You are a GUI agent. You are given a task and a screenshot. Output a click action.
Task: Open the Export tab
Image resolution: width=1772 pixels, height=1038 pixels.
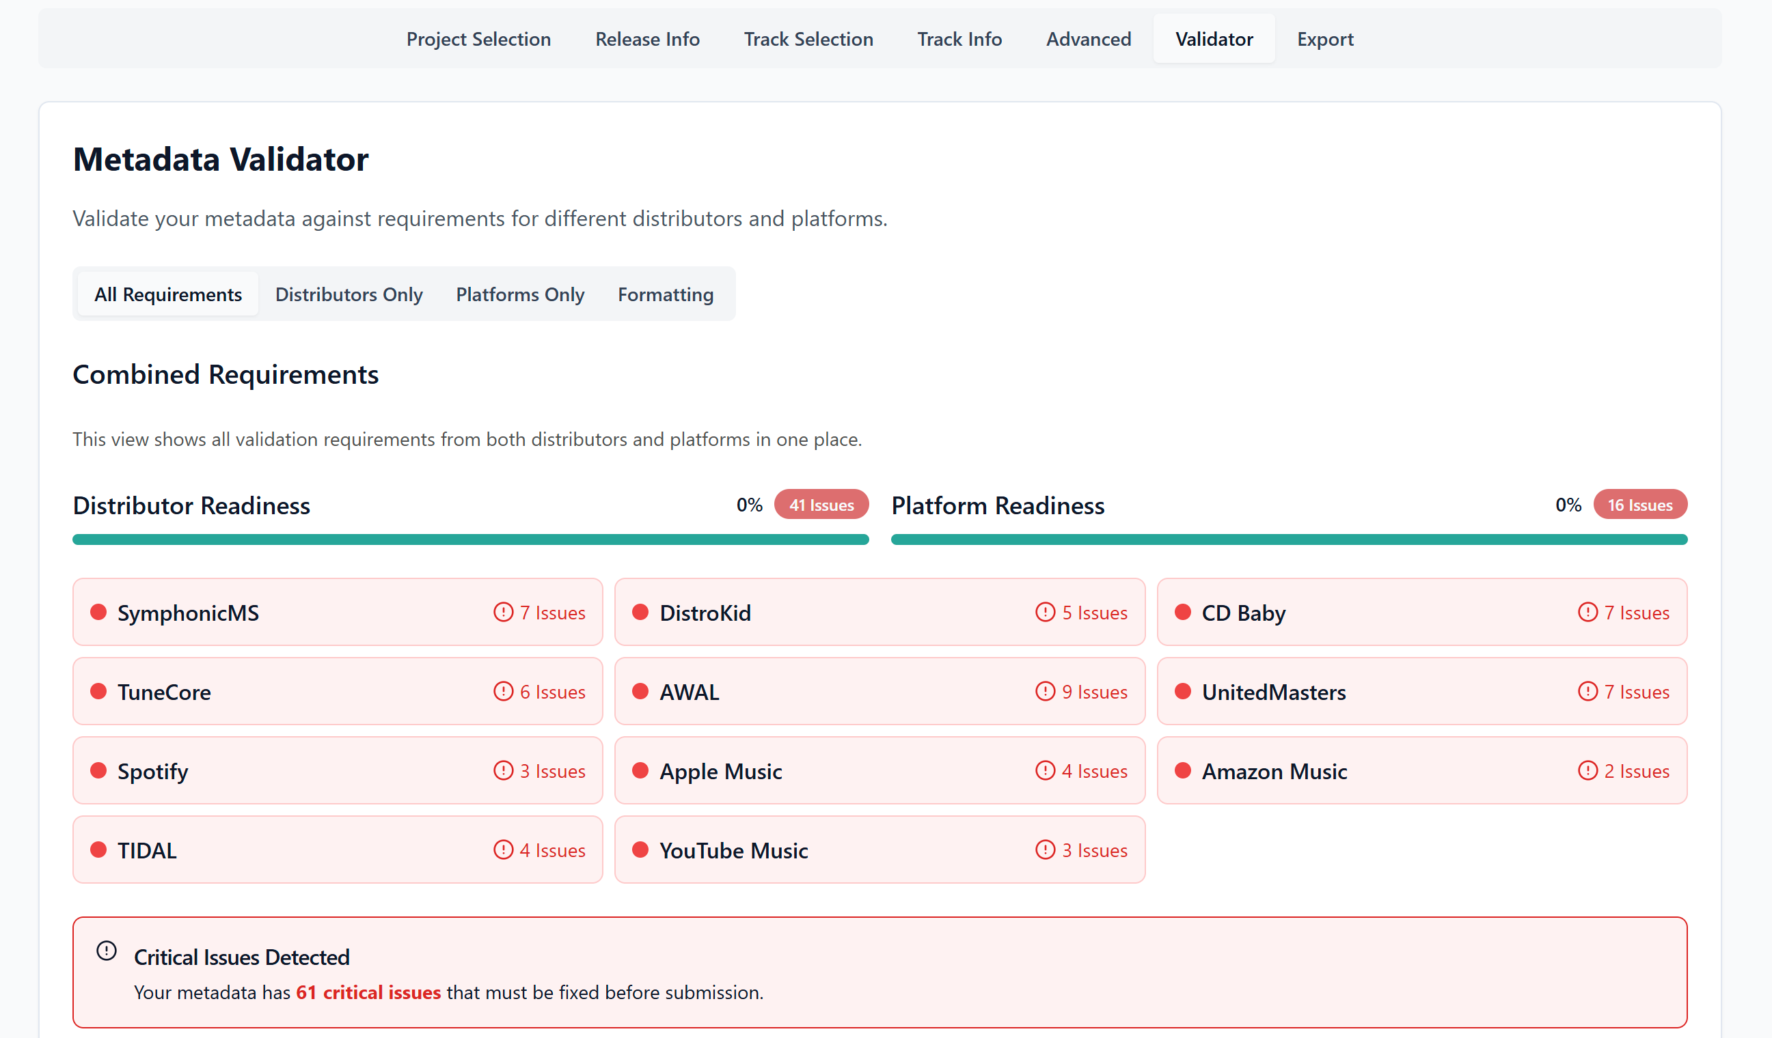click(1326, 39)
